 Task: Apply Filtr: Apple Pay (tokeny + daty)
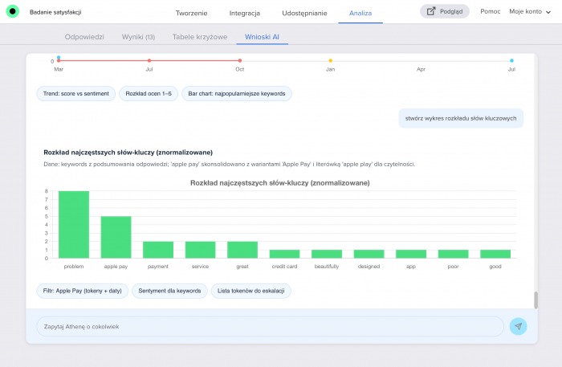pos(82,291)
